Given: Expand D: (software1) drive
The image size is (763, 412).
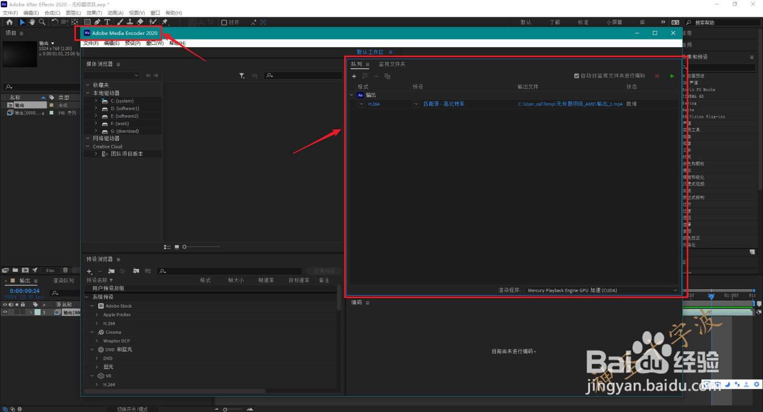Looking at the screenshot, I should (96, 108).
